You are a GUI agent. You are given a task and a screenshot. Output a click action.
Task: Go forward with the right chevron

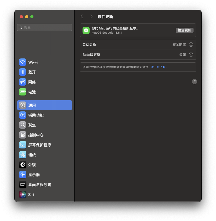(x=91, y=16)
